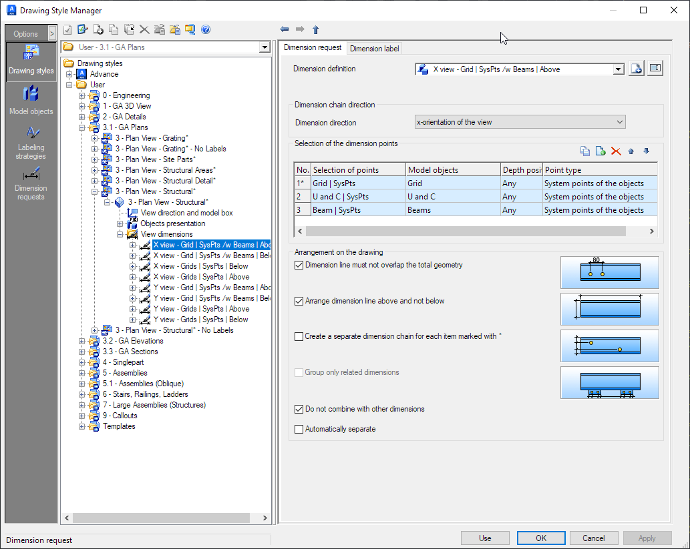690x549 pixels.
Task: Select Y view - Grids | SysPts | Above
Action: point(202,309)
